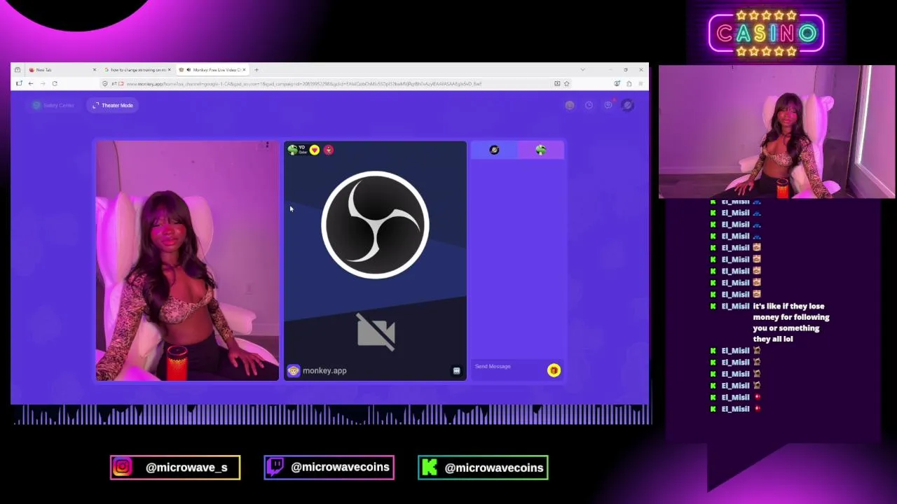Viewport: 897px width, 504px height.
Task: Open the notifications icon with red badge
Action: pyautogui.click(x=608, y=105)
